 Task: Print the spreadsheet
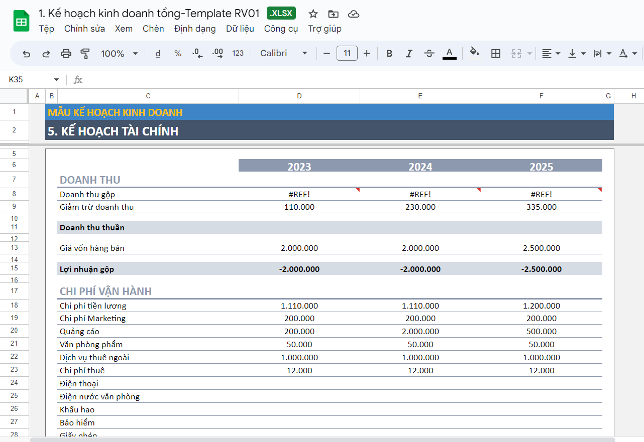66,53
